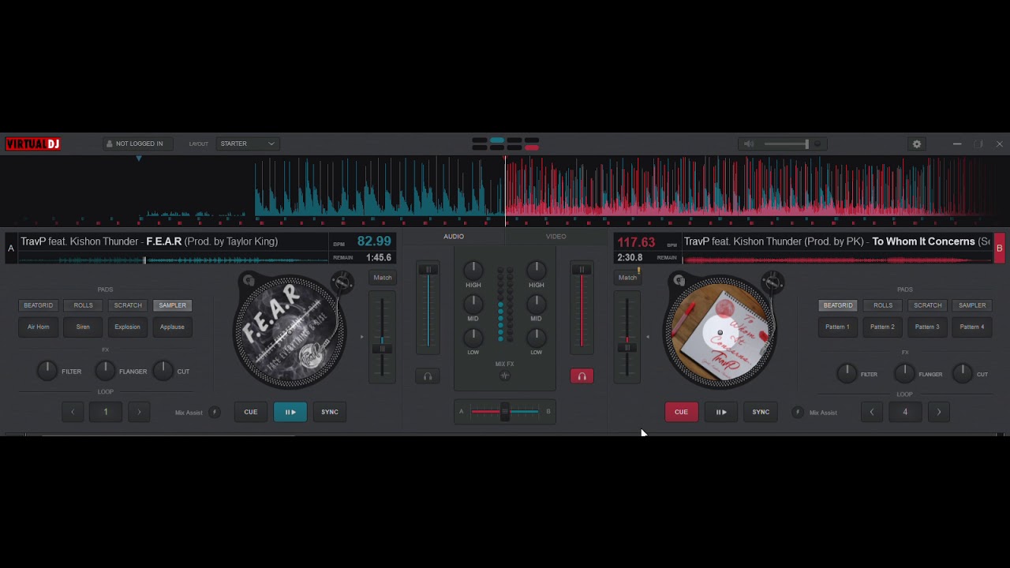Adjust the master volume slider
Image resolution: width=1010 pixels, height=568 pixels.
(x=787, y=144)
